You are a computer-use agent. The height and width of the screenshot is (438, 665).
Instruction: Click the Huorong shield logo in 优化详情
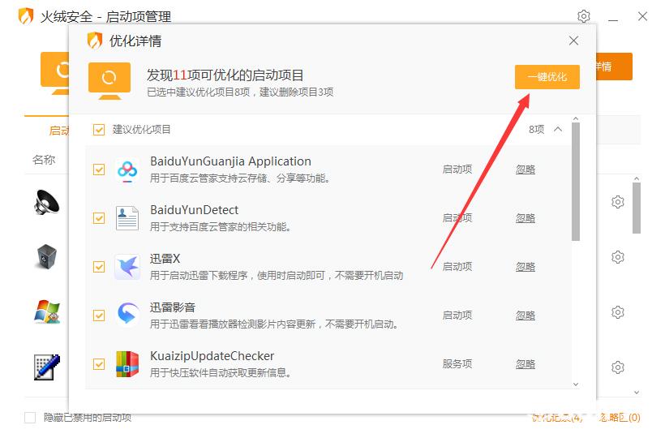(95, 41)
